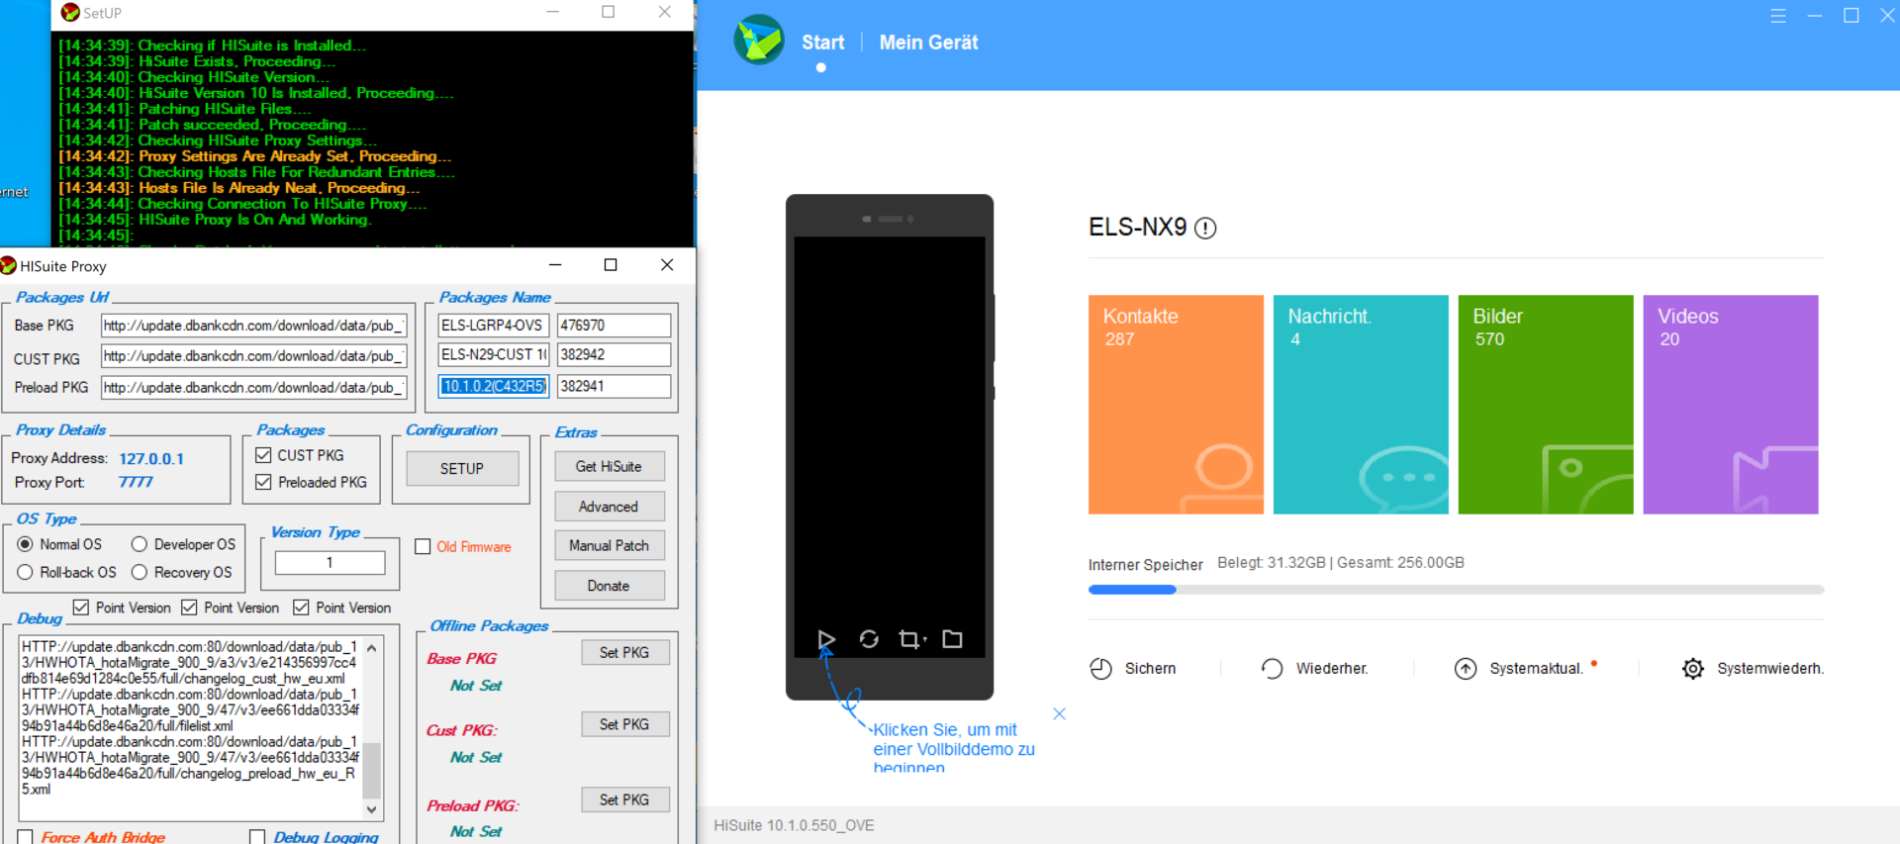
Task: Open the screenshot folder icon
Action: [x=952, y=639]
